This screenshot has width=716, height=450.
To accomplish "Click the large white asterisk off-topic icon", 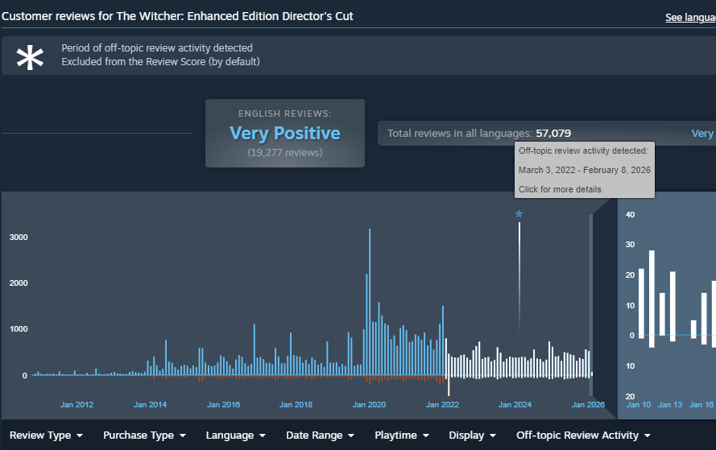I will coord(31,58).
